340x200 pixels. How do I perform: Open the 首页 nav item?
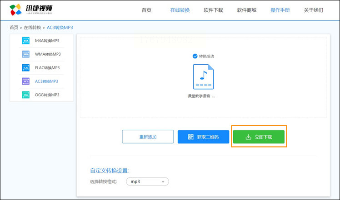pos(146,10)
